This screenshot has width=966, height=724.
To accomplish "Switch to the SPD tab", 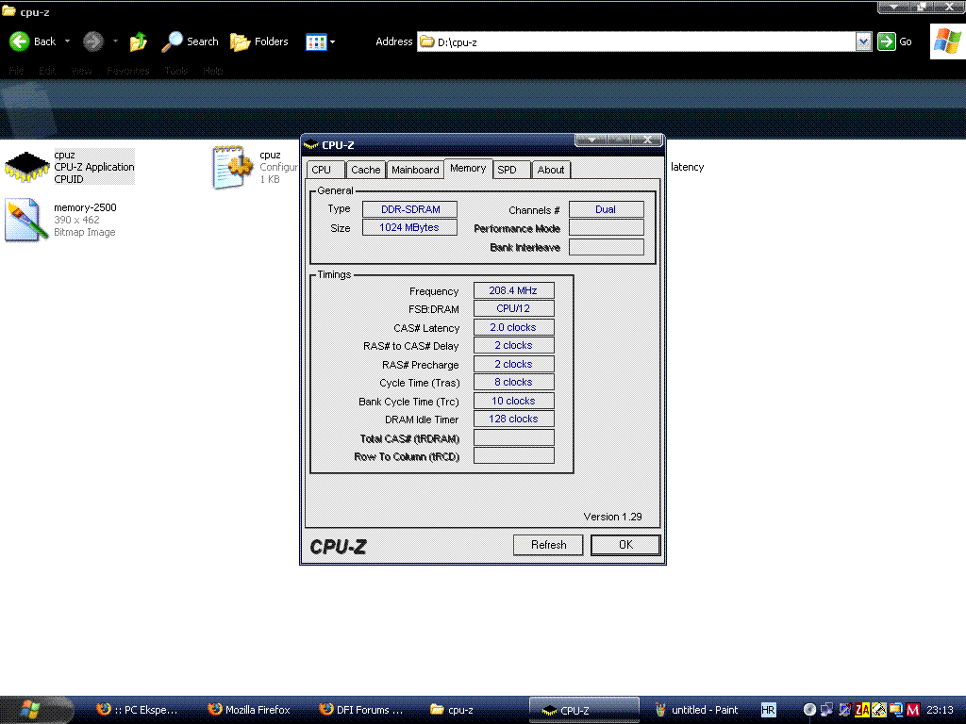I will (x=507, y=170).
